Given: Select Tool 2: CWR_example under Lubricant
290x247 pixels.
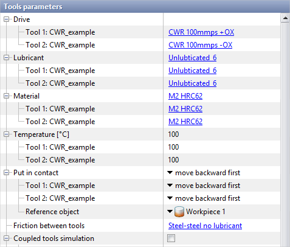Looking at the screenshot, I should [x=60, y=83].
